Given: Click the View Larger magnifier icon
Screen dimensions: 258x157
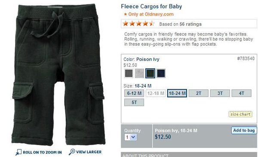Looking at the screenshot, I should click(72, 152).
